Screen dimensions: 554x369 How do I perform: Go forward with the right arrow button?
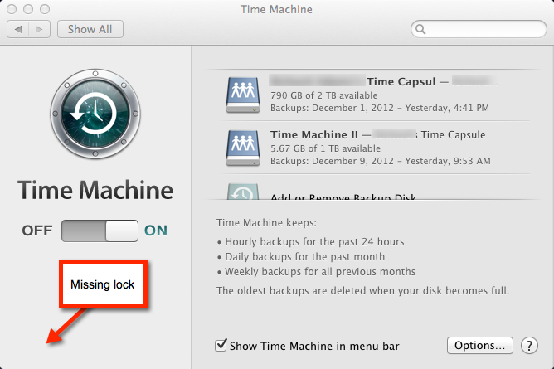click(39, 29)
